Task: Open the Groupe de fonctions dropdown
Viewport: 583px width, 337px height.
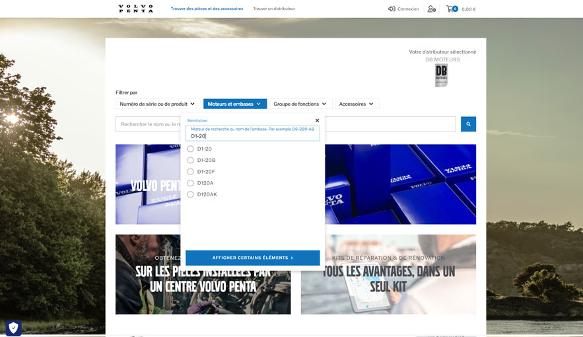Action: [x=300, y=104]
